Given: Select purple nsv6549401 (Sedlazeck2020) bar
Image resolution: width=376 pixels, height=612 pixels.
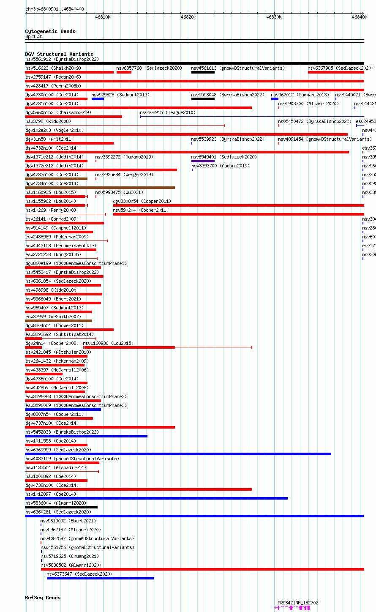Looking at the screenshot, I should pos(203,161).
